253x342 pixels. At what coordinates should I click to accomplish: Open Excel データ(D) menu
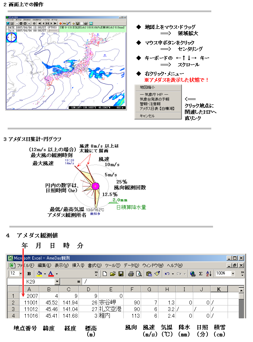[x=131, y=265]
